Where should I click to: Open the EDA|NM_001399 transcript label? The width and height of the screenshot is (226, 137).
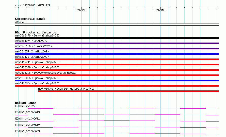pyautogui.click(x=25, y=106)
